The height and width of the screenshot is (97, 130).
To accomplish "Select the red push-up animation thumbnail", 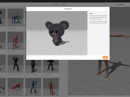I will (x=15, y=87).
